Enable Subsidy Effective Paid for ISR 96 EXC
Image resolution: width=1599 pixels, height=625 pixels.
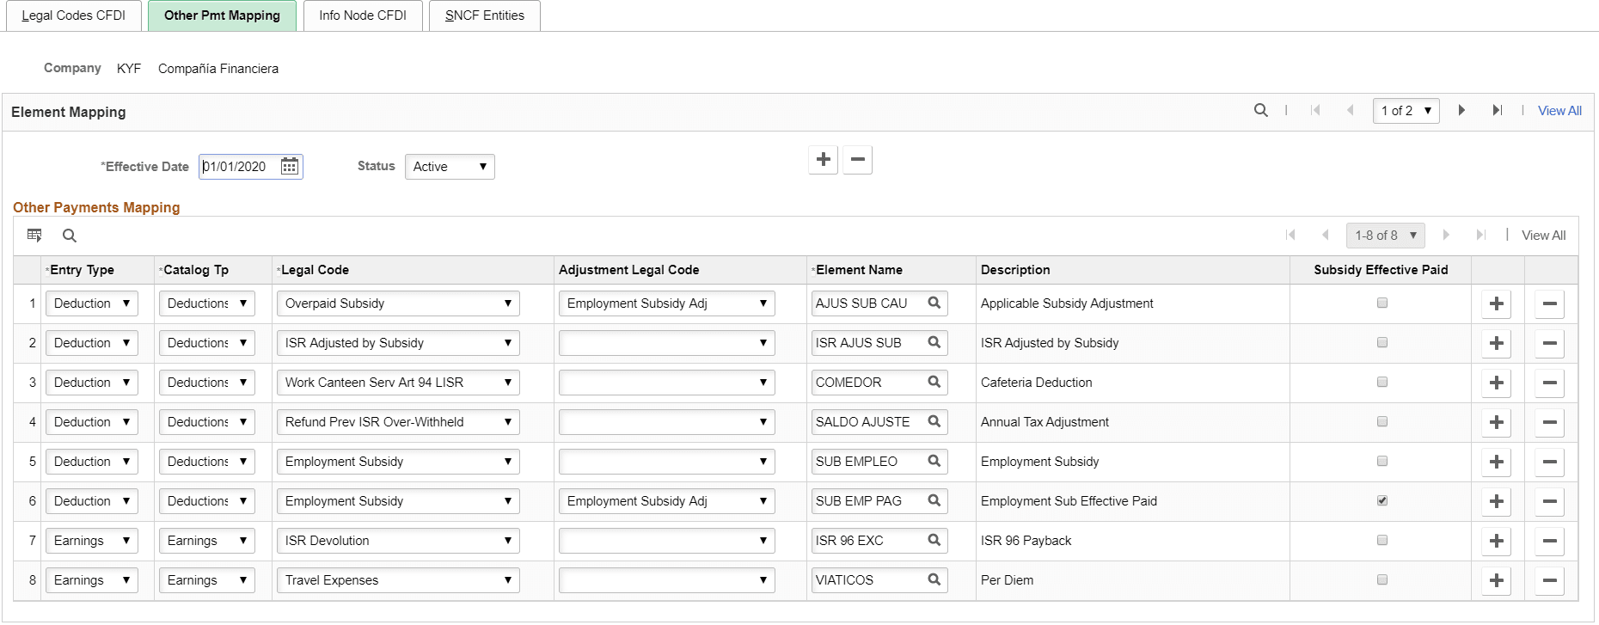(1382, 540)
